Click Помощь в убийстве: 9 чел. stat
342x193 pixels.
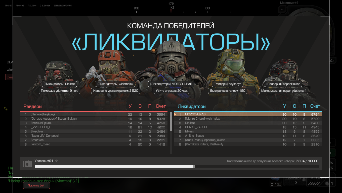(x=59, y=91)
